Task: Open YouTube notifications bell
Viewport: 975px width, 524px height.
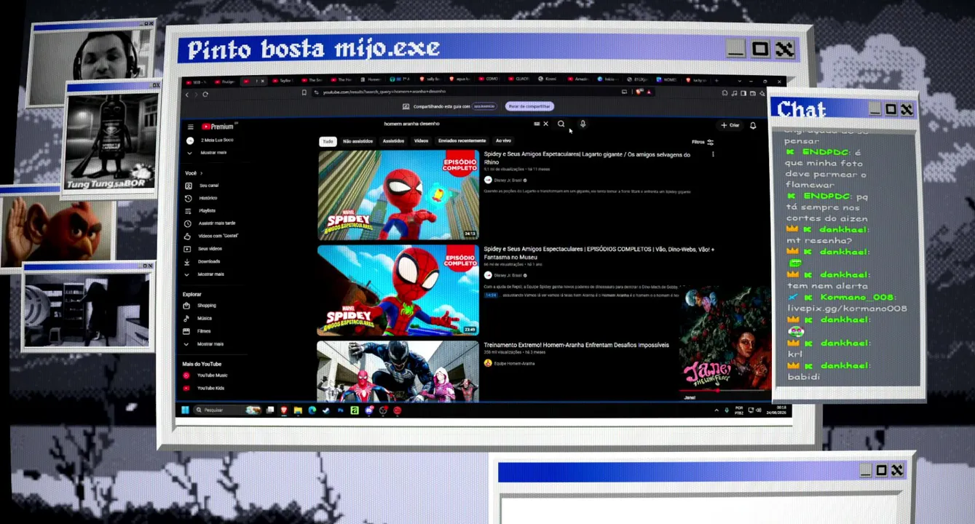Action: [x=753, y=125]
